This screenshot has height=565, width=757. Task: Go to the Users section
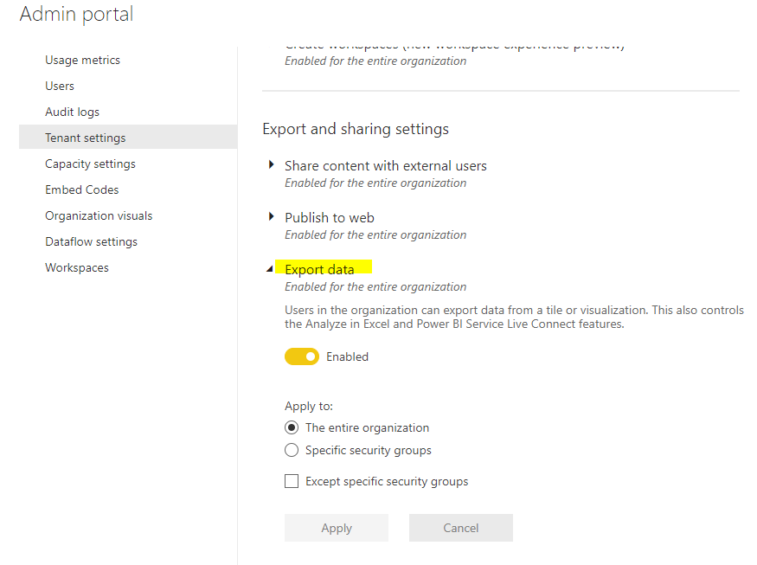tap(60, 86)
